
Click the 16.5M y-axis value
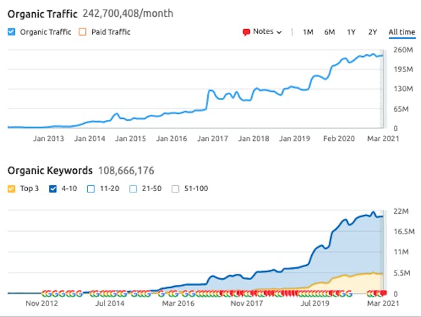click(x=404, y=231)
